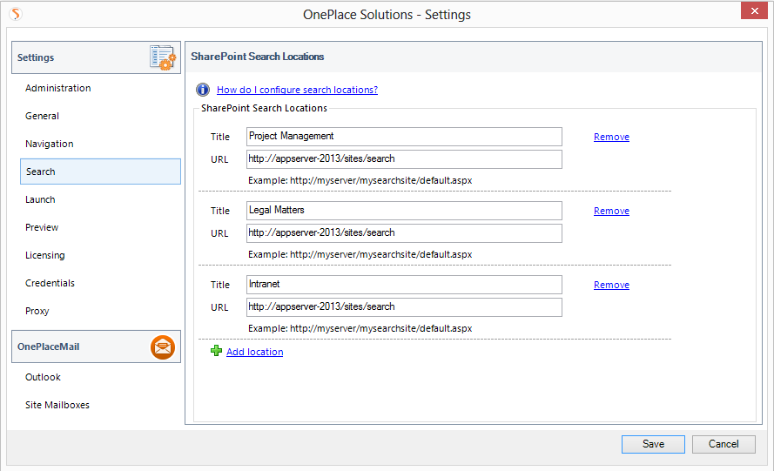Open the 'How do I configure search locations?' link
Viewport: 774px width, 471px height.
[x=297, y=90]
